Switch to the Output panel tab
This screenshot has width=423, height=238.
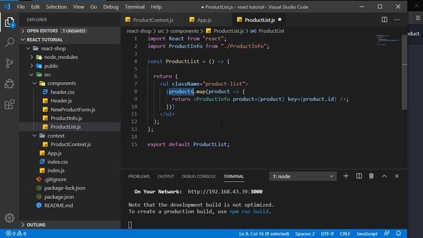(x=166, y=177)
